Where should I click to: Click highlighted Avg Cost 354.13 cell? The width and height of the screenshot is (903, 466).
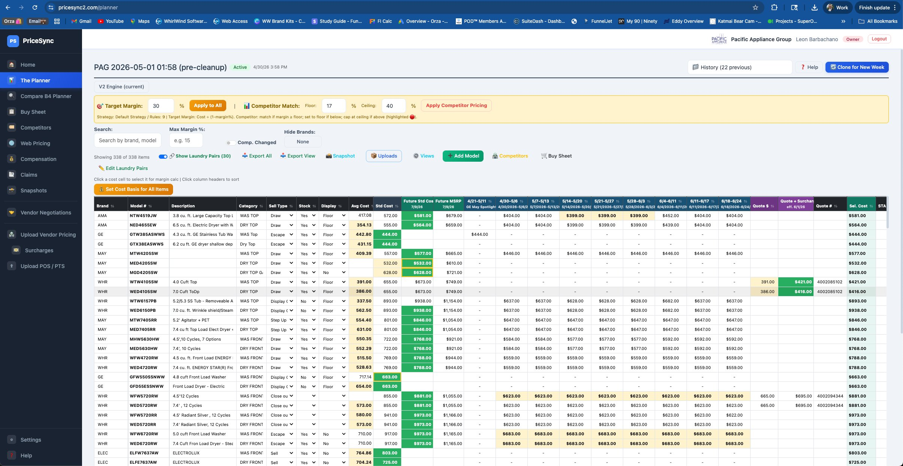(x=361, y=225)
